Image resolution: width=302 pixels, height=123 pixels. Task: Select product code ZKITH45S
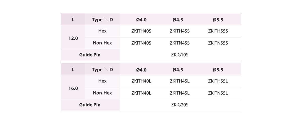[x=180, y=31]
